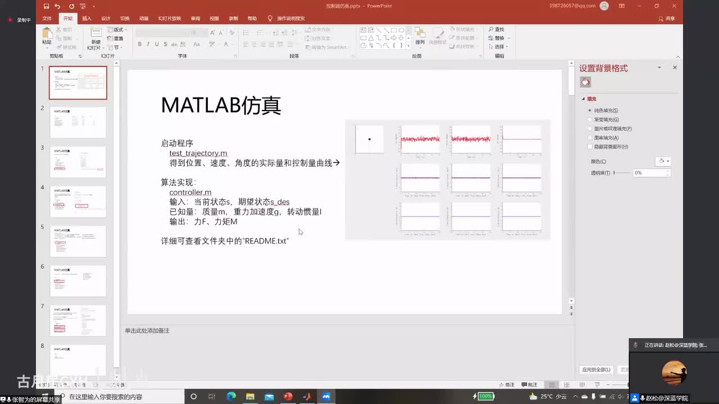719x404 pixels.
Task: Collapse the Fill (填充) section expander
Action: 583,99
